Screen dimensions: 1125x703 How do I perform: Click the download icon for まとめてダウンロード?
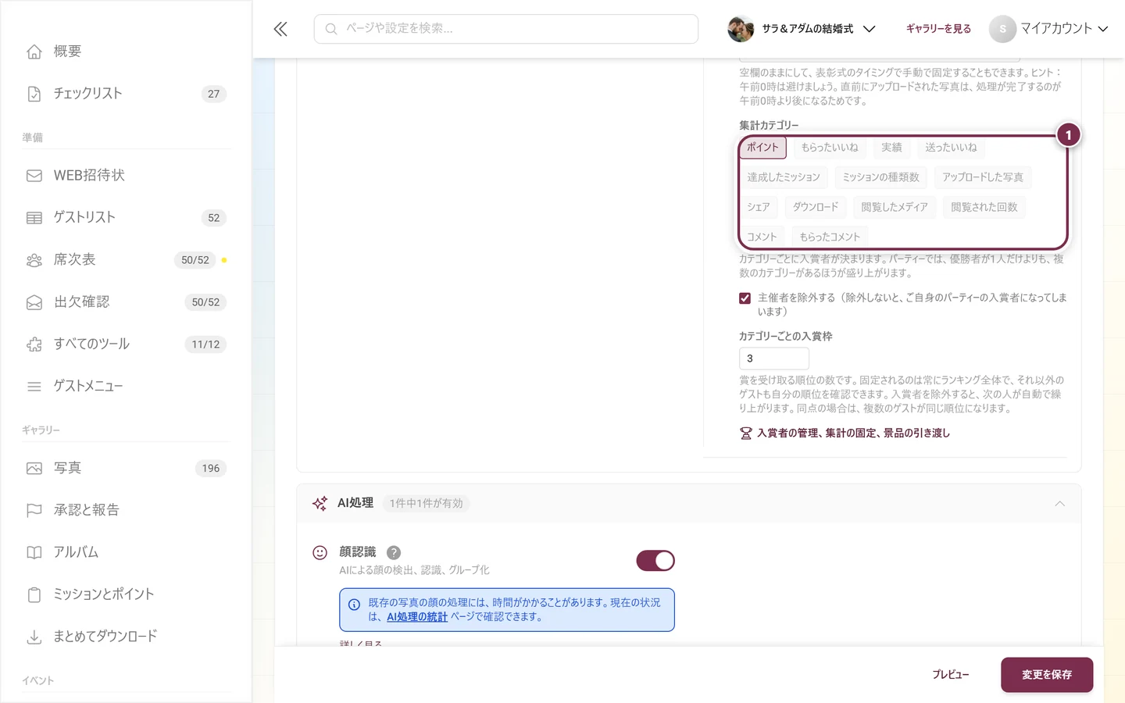tap(34, 637)
